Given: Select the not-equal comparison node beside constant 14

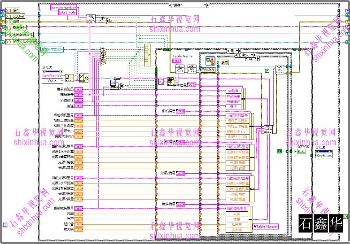Looking at the screenshot, I should [x=122, y=85].
